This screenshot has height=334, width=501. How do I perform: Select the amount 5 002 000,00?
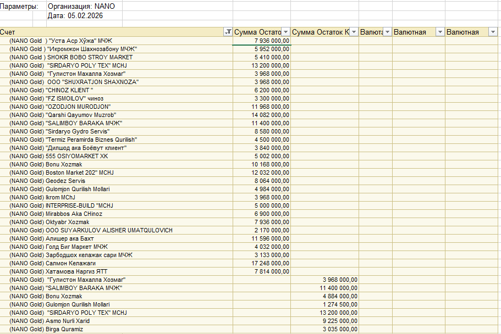[262, 156]
